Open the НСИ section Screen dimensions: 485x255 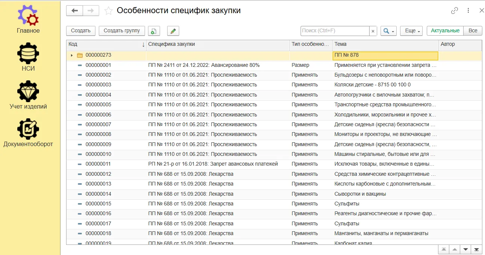pyautogui.click(x=28, y=57)
